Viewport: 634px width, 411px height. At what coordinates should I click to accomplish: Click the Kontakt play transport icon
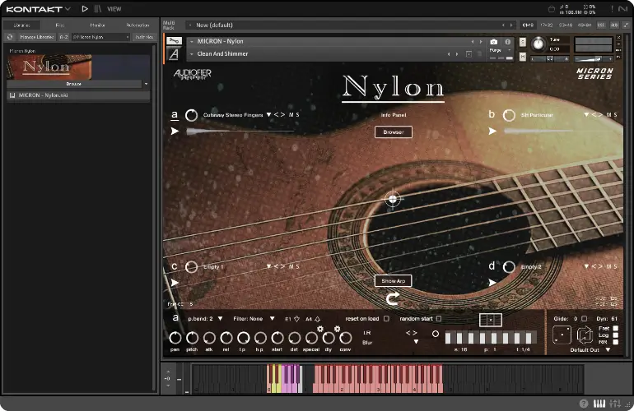click(85, 9)
